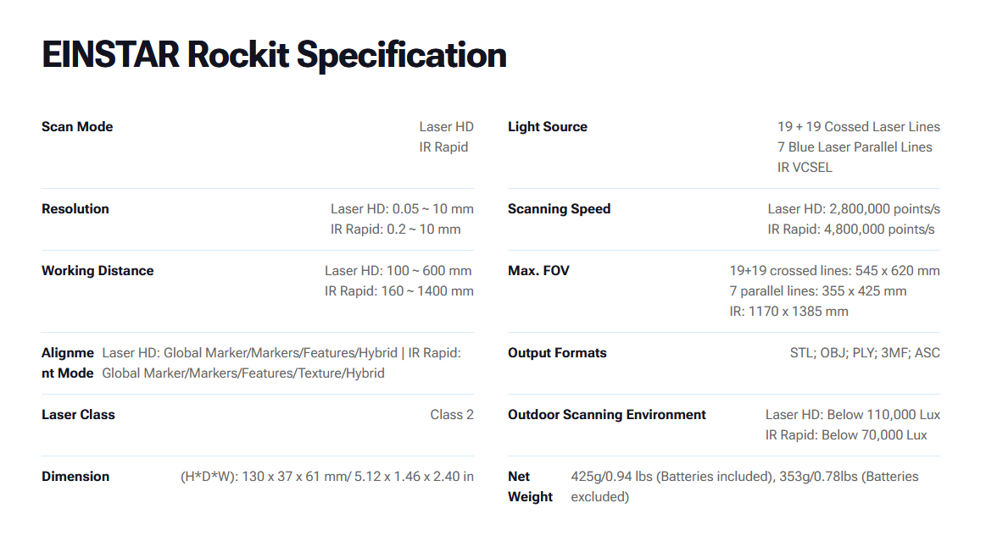Select Laser HD 0.05 ~ 10 mm resolution value

402,209
